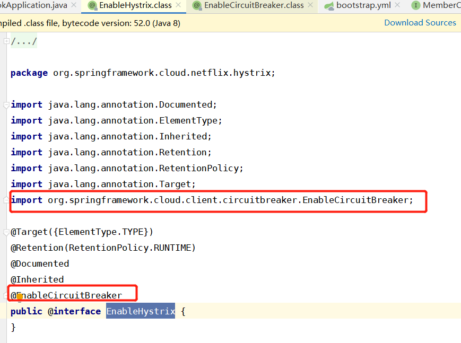
Task: Click the @Documented annotation
Action: [x=40, y=263]
